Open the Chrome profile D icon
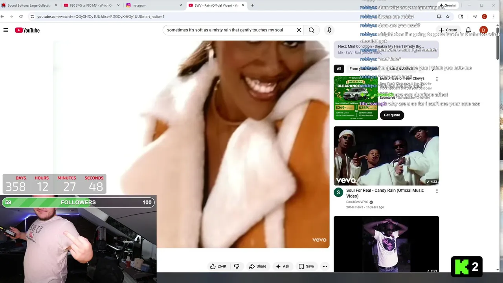 [484, 17]
